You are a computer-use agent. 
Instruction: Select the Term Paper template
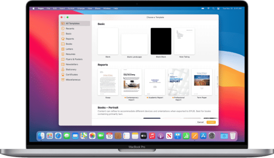202,82
